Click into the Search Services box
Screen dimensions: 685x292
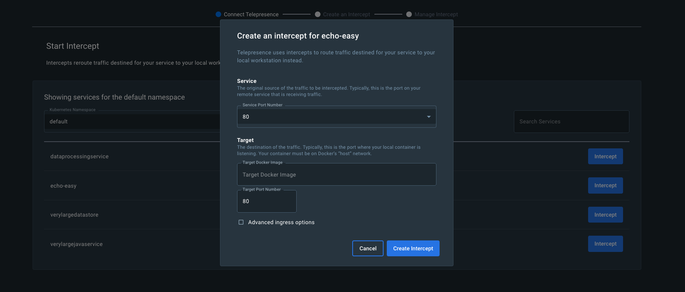coord(571,121)
